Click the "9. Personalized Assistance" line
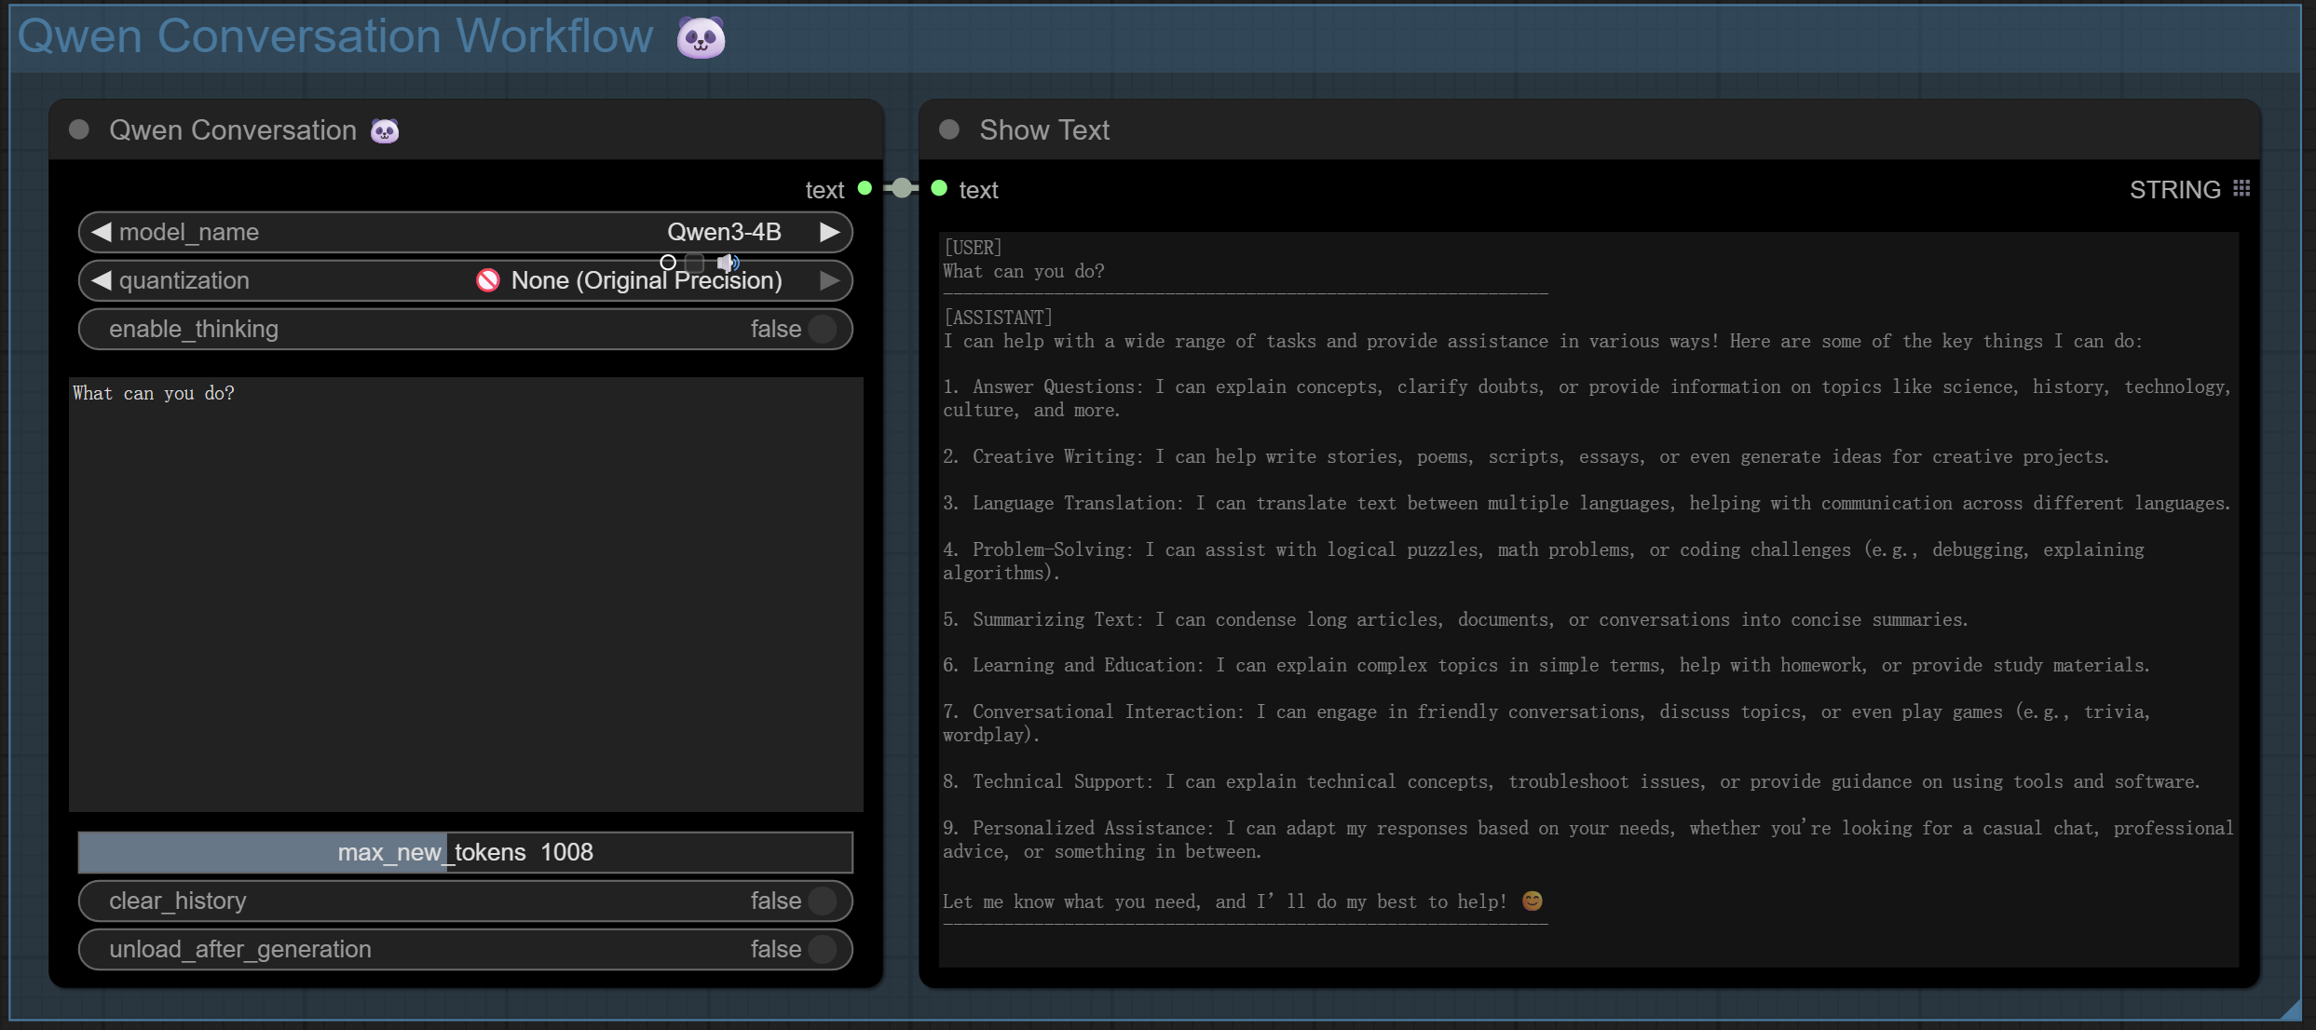 pyautogui.click(x=1588, y=839)
